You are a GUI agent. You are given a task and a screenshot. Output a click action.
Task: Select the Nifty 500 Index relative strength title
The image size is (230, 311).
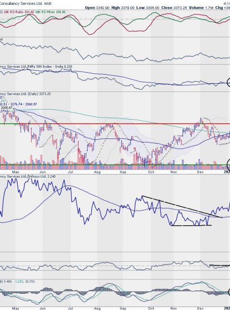pyautogui.click(x=36, y=67)
